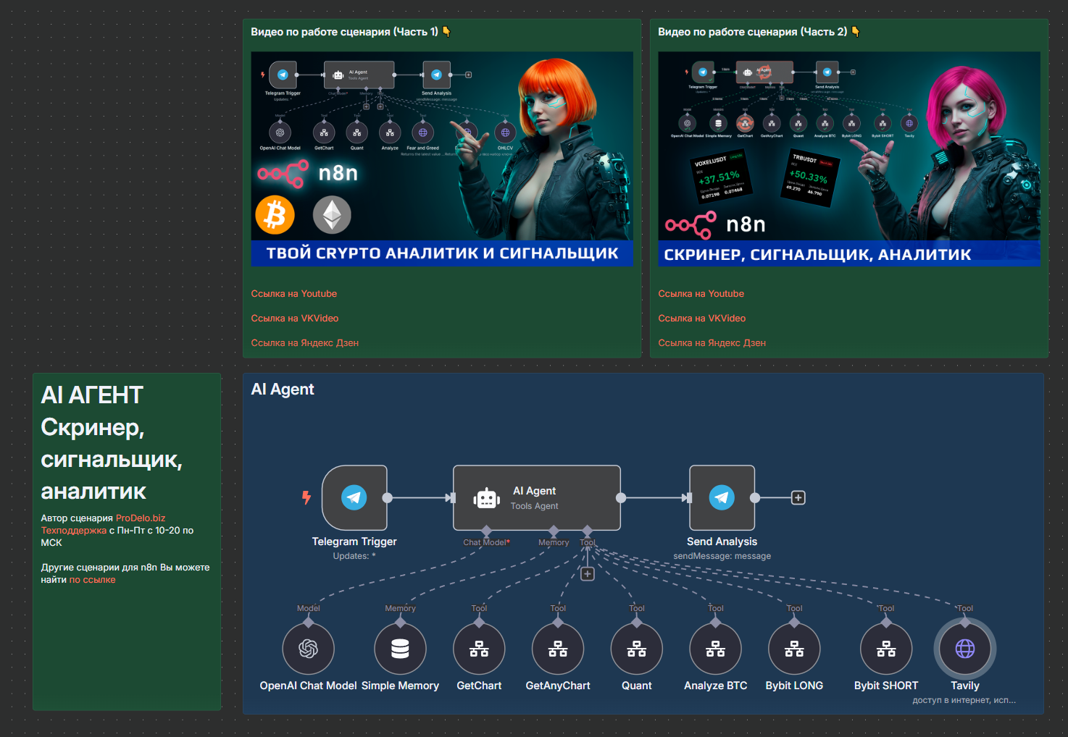Click the Part 1 crypto analyst thumbnail
1068x737 pixels.
click(x=442, y=159)
